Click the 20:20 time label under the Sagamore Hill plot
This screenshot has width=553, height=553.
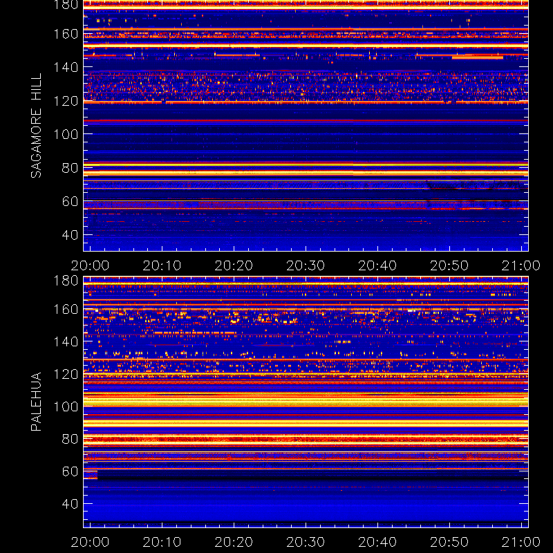234,265
